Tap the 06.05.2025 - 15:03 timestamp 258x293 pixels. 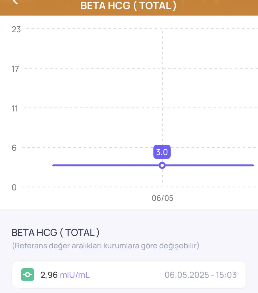[201, 275]
